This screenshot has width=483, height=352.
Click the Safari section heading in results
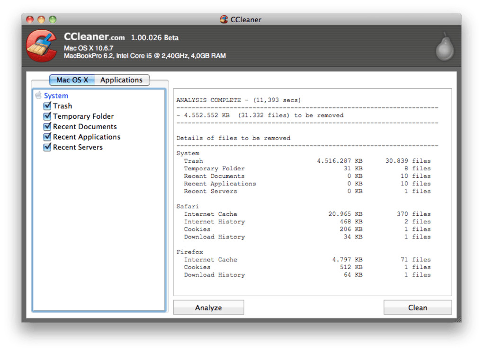pos(188,206)
